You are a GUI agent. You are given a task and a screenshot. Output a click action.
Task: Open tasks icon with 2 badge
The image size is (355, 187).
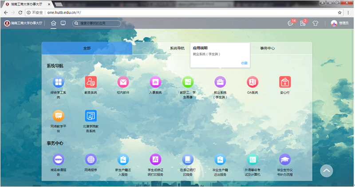pos(303,23)
